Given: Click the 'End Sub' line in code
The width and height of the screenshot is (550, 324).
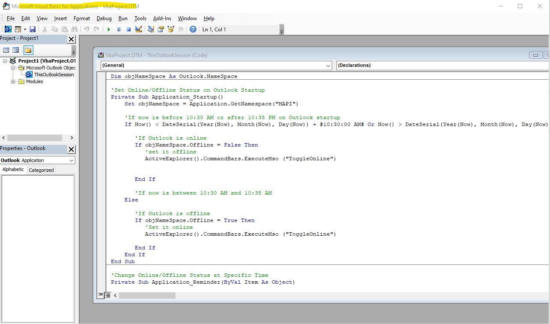Looking at the screenshot, I should coord(123,261).
